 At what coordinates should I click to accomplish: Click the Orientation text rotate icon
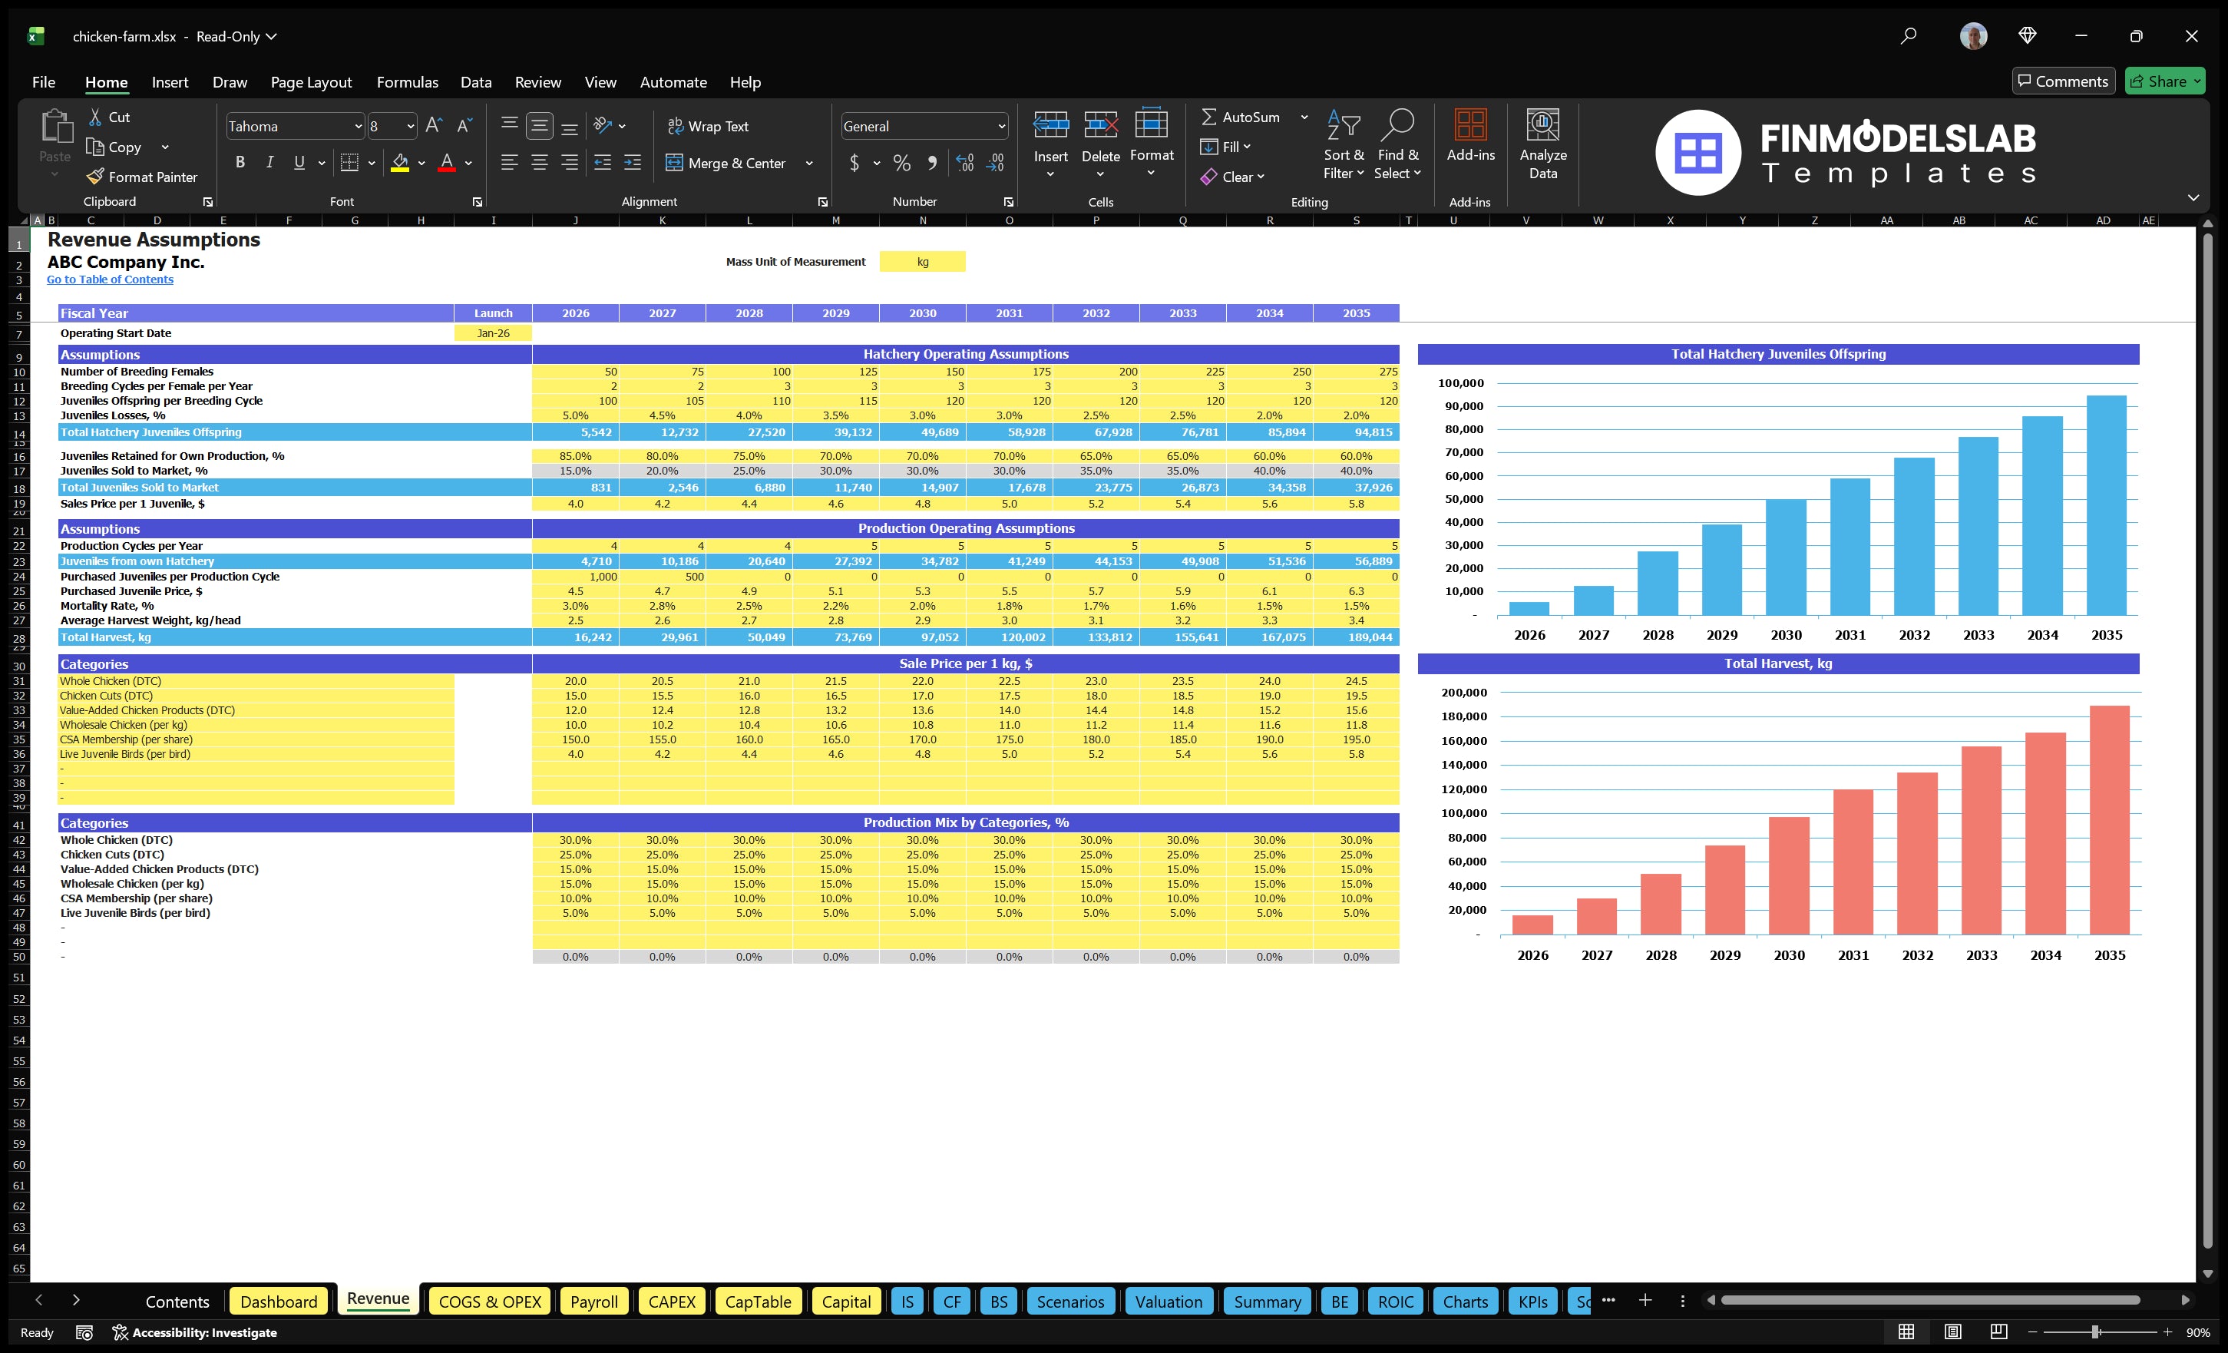(x=603, y=126)
